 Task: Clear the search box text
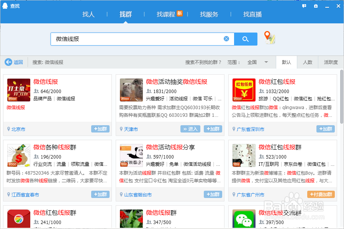point(226,39)
